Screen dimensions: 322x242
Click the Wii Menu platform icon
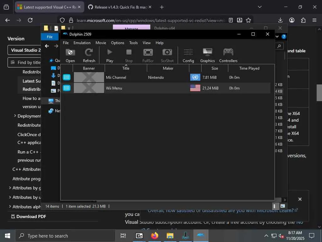pos(67,88)
